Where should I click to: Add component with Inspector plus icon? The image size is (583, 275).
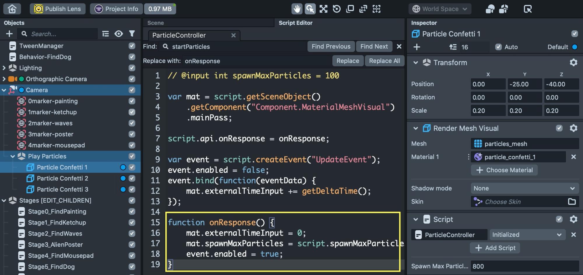click(417, 47)
